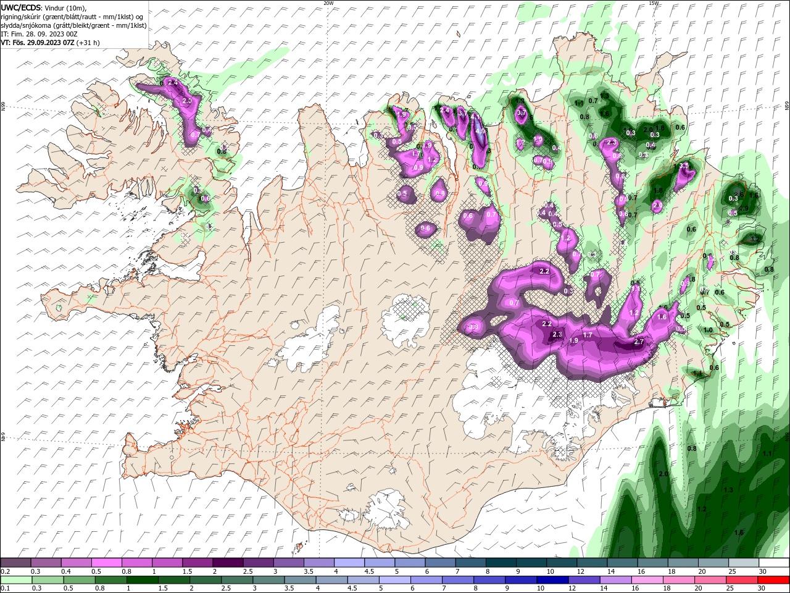Click the light pink 16 swatch in the lower legend row

pyautogui.click(x=647, y=580)
